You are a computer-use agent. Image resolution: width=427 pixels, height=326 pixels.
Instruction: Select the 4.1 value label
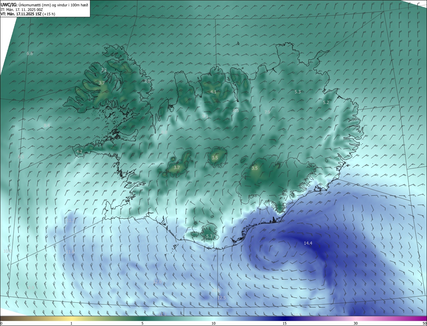pyautogui.click(x=213, y=92)
